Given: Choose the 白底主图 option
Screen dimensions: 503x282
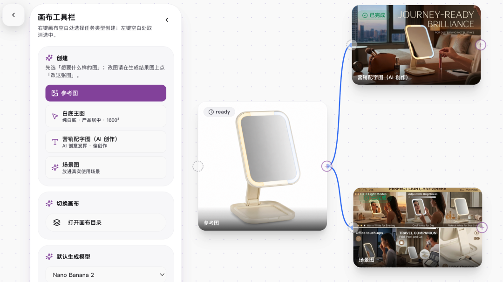Looking at the screenshot, I should [x=106, y=116].
